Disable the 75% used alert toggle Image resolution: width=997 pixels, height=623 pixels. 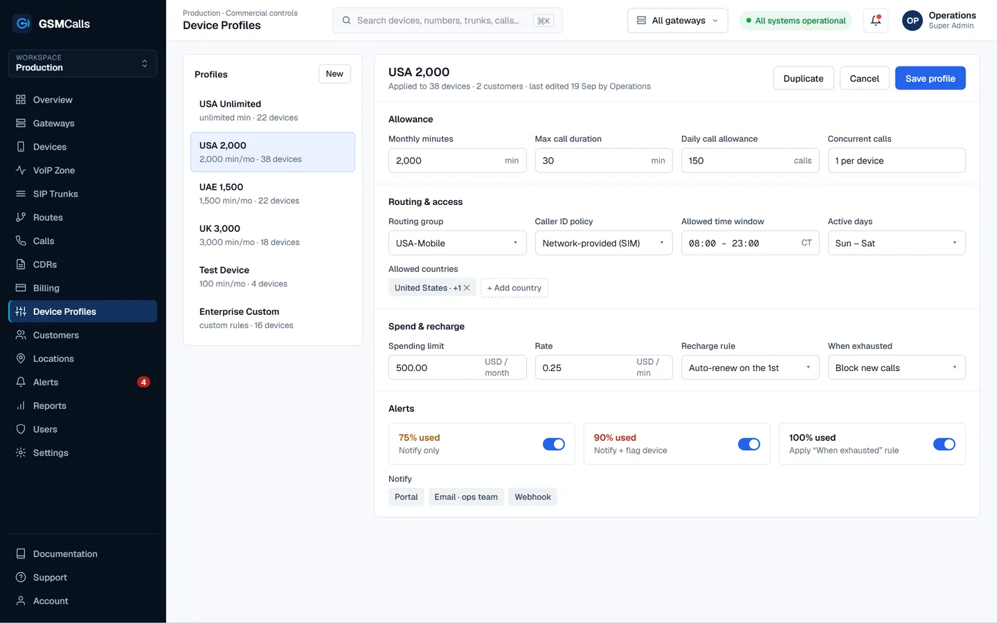tap(554, 444)
